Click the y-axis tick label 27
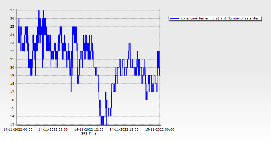The image size is (271, 141). pyautogui.click(x=12, y=10)
